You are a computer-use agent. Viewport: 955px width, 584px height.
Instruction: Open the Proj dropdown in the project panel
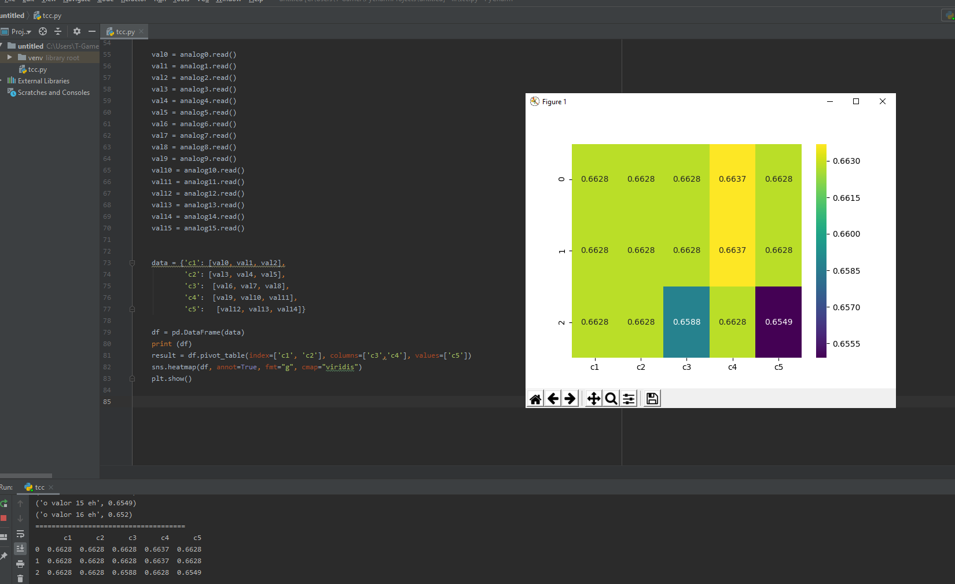(18, 31)
